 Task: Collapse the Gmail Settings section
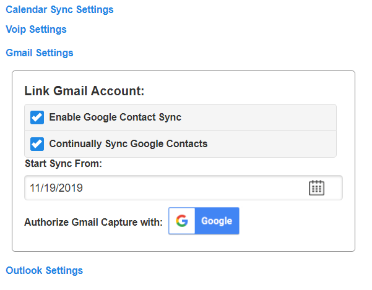click(40, 53)
